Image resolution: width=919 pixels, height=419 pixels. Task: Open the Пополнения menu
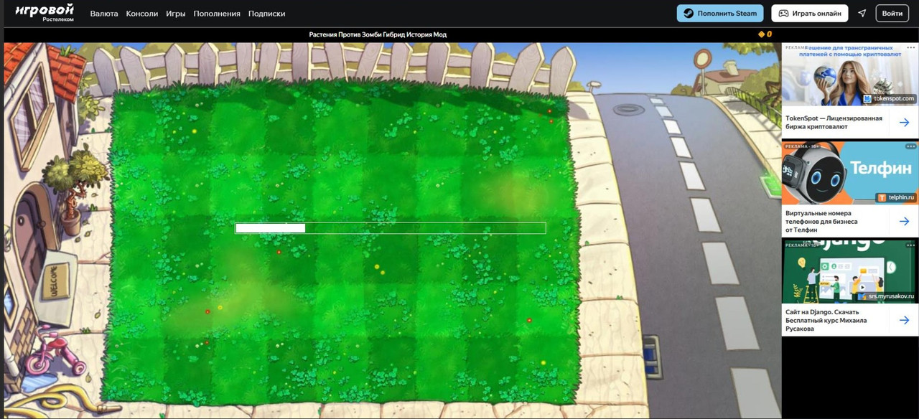pyautogui.click(x=217, y=14)
